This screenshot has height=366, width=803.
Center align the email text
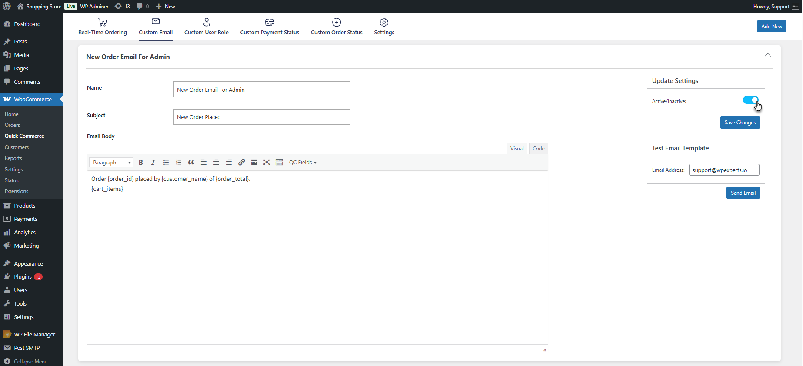point(216,163)
